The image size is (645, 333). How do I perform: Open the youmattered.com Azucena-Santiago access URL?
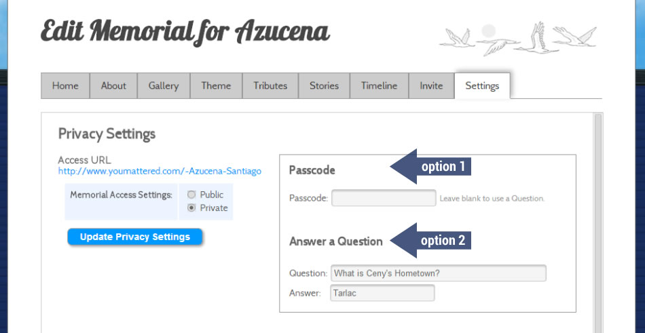(x=160, y=171)
